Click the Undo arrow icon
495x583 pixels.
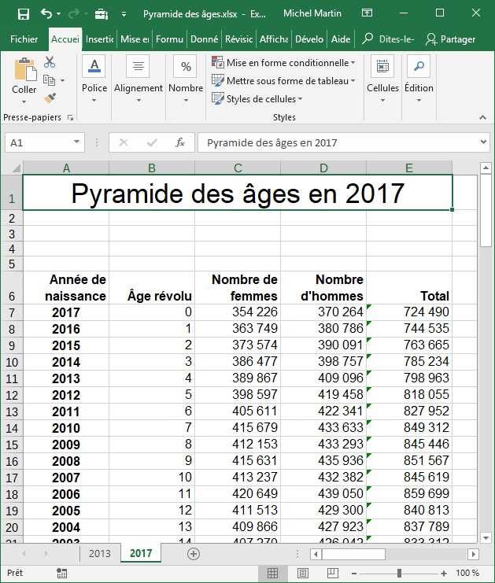pos(46,14)
